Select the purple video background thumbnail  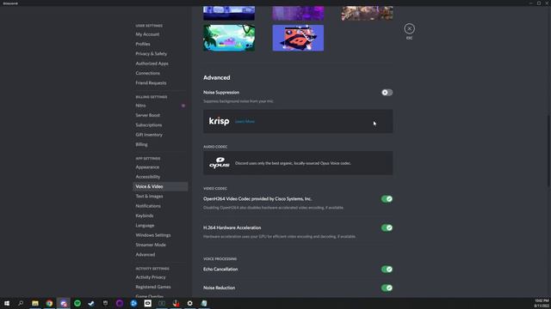[298, 13]
